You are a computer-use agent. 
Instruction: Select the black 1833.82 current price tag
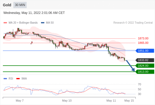[x=145, y=60]
